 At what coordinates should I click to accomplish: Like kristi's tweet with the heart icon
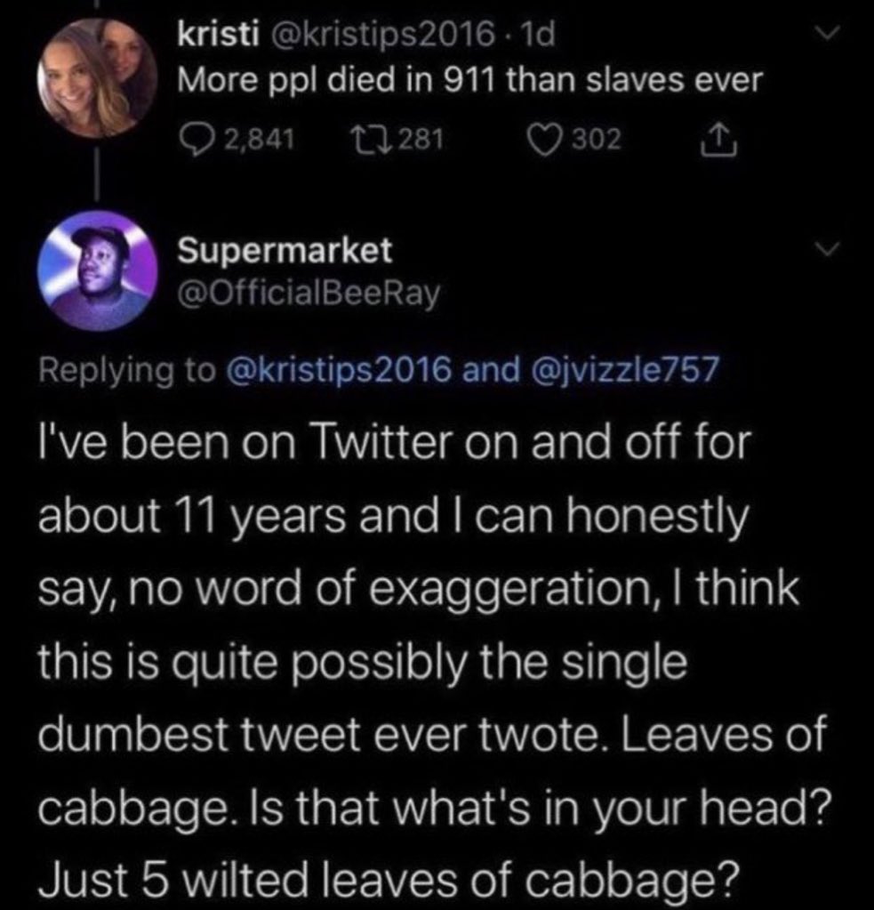[542, 138]
